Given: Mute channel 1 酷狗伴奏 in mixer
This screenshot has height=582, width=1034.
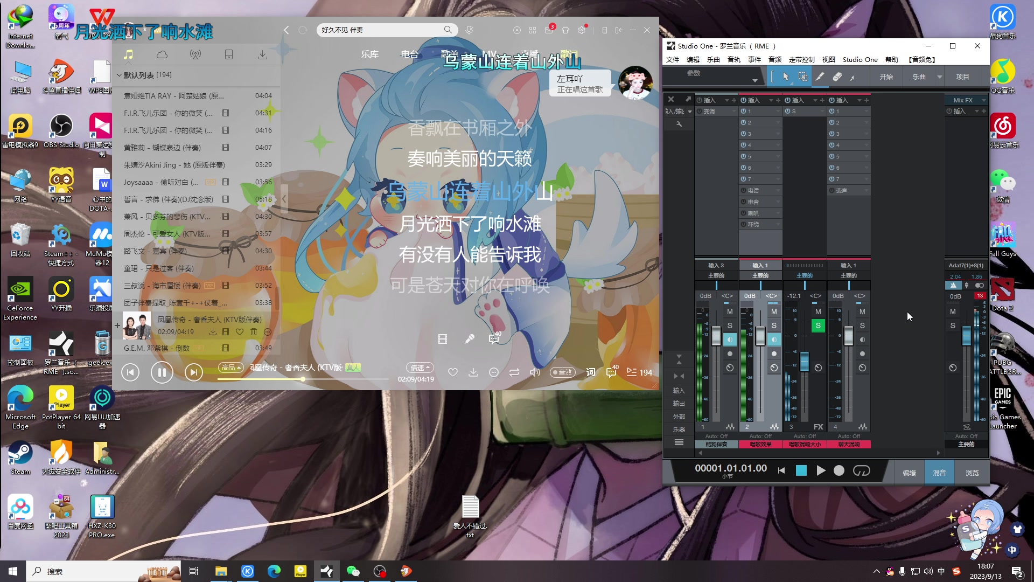Looking at the screenshot, I should 730,311.
